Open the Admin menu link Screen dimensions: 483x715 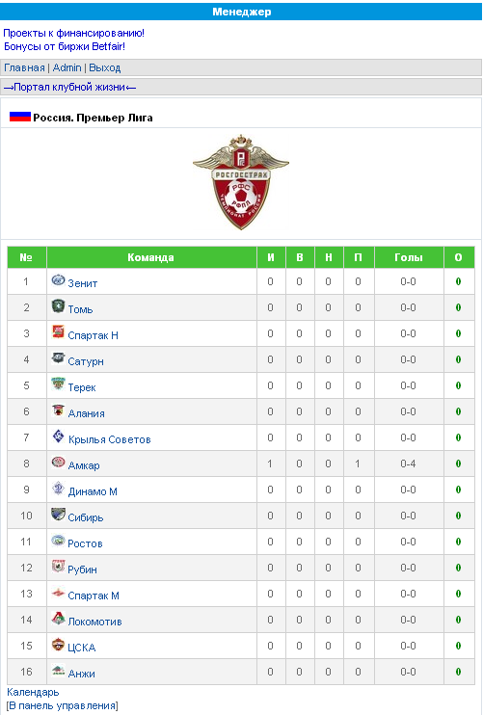click(x=67, y=68)
